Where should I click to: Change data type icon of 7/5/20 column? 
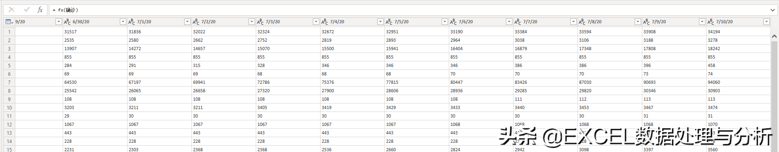pos(389,22)
